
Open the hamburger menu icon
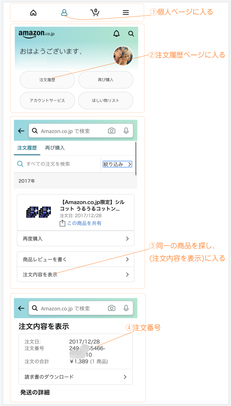click(126, 12)
